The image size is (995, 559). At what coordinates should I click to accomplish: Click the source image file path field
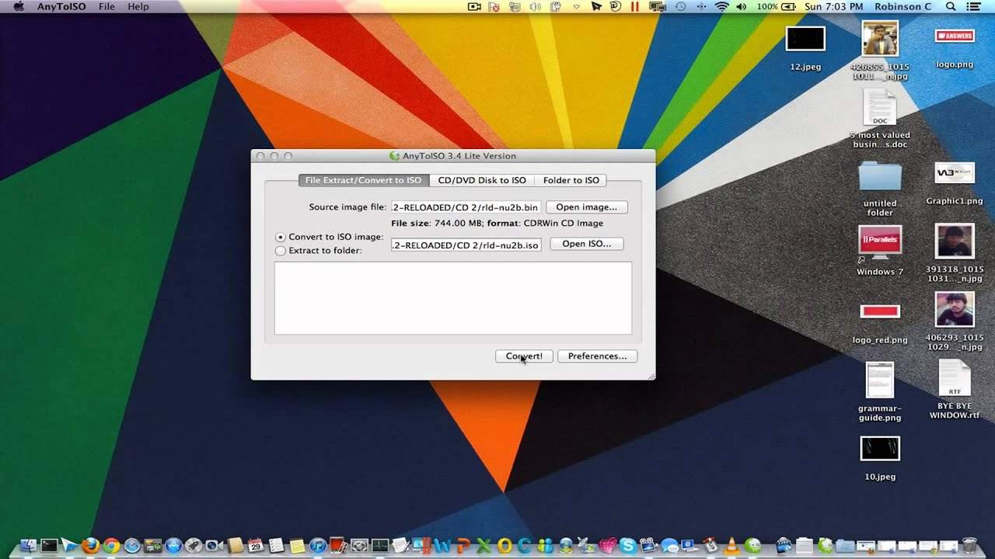coord(466,207)
